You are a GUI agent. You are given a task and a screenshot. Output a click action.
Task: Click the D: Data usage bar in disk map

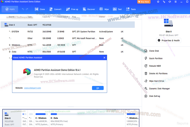click(87, 114)
